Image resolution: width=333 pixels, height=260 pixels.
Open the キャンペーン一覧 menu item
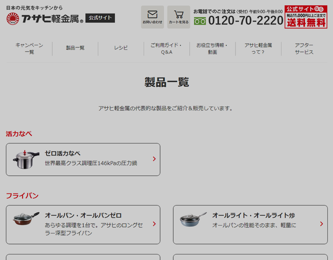pyautogui.click(x=29, y=49)
